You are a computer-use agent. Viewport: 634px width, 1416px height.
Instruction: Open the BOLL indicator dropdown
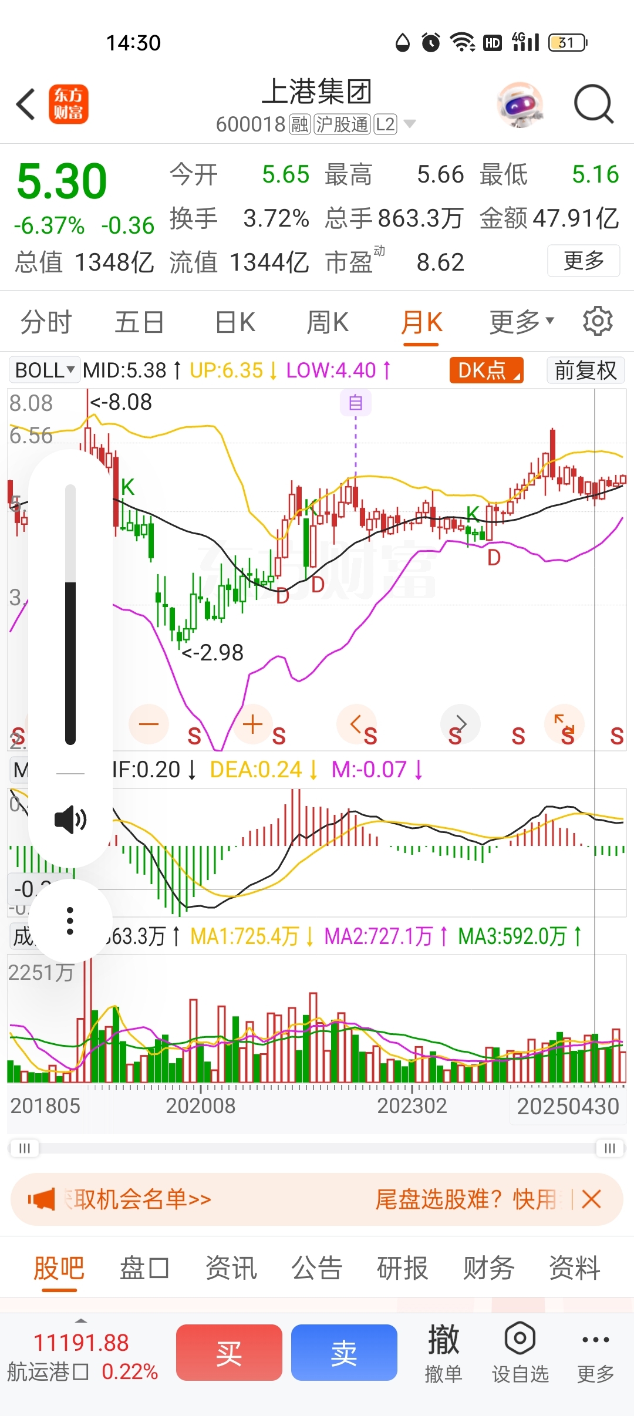(45, 370)
